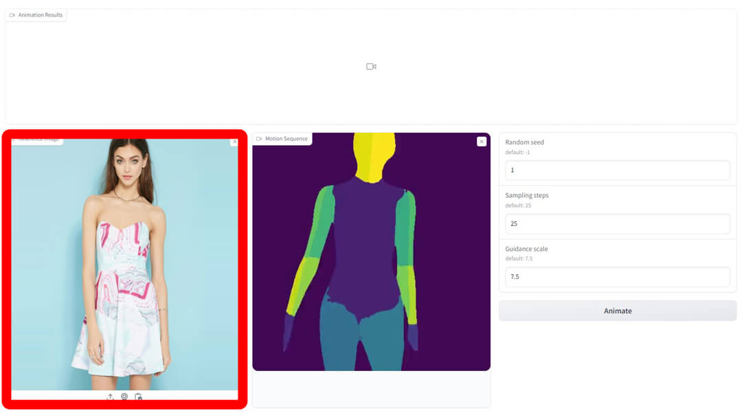
Task: Click the Random seed label text
Action: (524, 142)
